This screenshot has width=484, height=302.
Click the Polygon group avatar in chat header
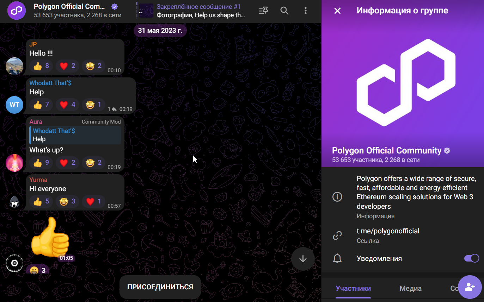click(17, 11)
